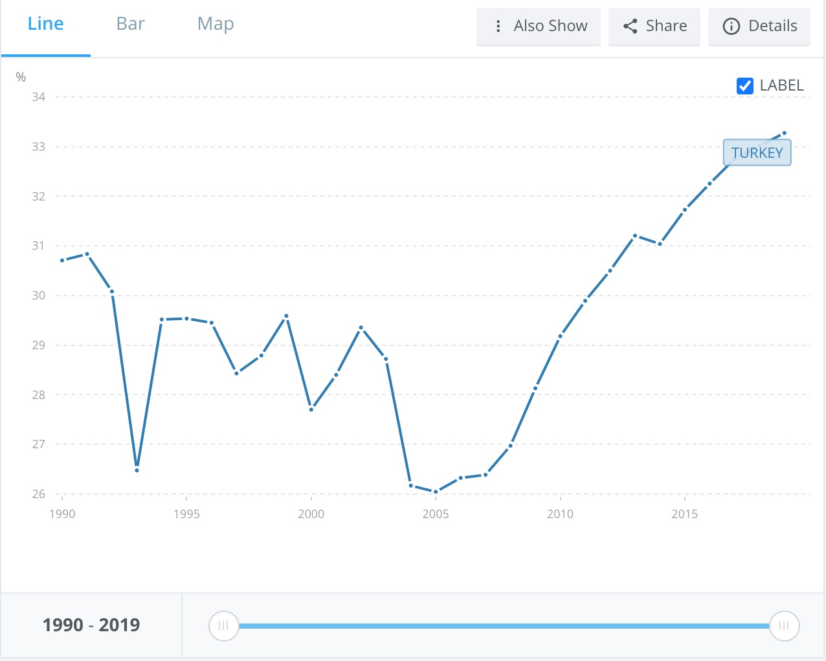Click the Share button text
826x661 pixels.
point(666,26)
